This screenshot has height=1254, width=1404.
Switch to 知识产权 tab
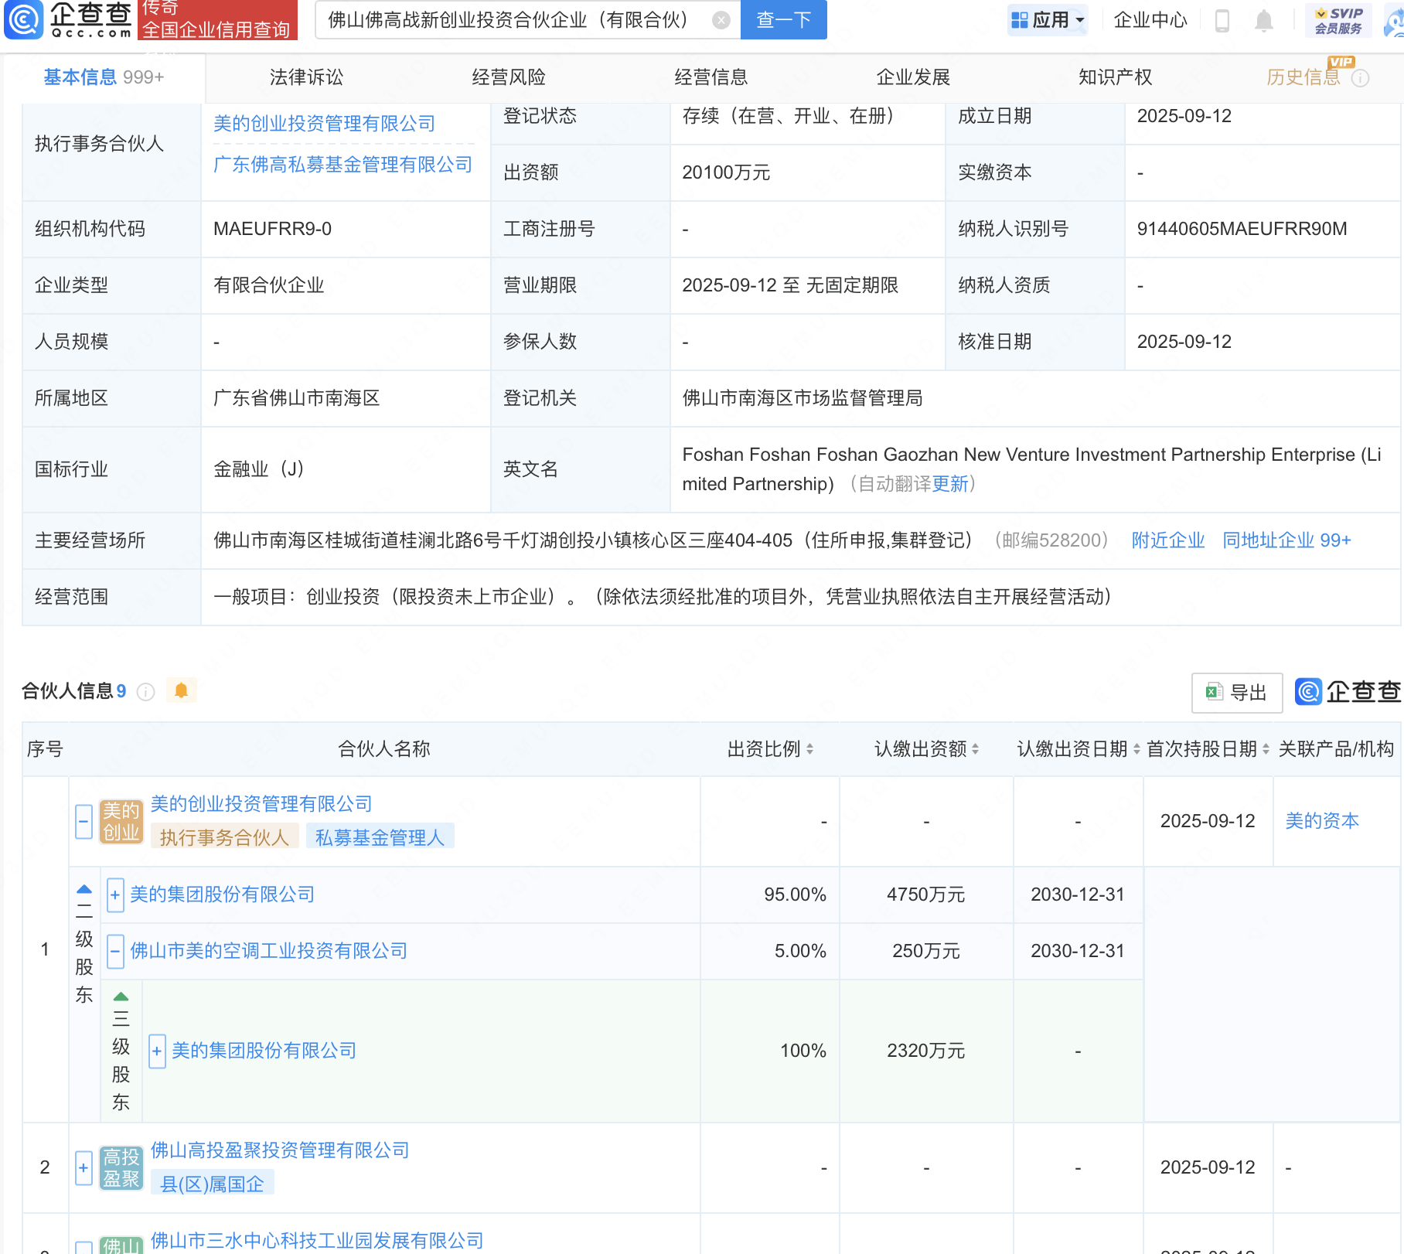pos(1116,77)
